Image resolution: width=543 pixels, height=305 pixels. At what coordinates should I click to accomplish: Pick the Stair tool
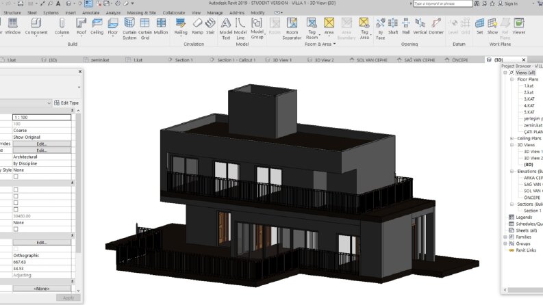click(210, 26)
